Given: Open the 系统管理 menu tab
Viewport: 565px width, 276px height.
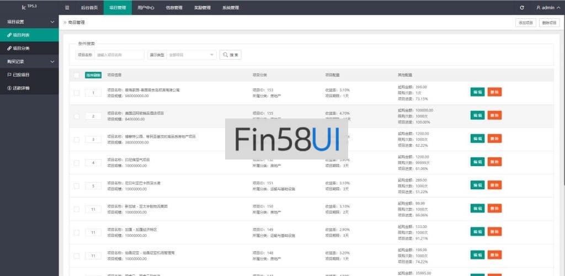Looking at the screenshot, I should click(x=231, y=8).
